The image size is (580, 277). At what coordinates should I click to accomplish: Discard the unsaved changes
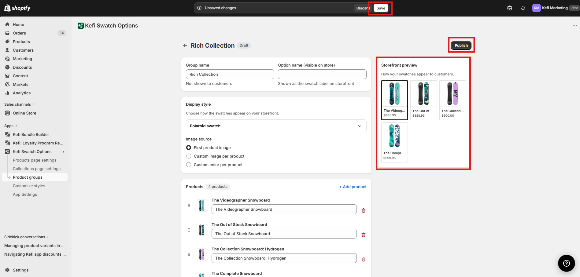[363, 8]
